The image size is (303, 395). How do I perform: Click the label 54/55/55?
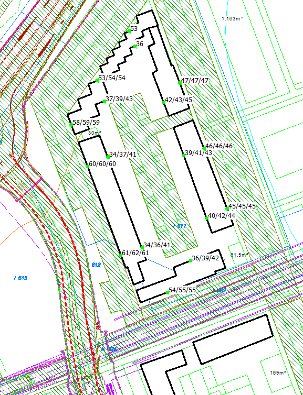click(182, 290)
